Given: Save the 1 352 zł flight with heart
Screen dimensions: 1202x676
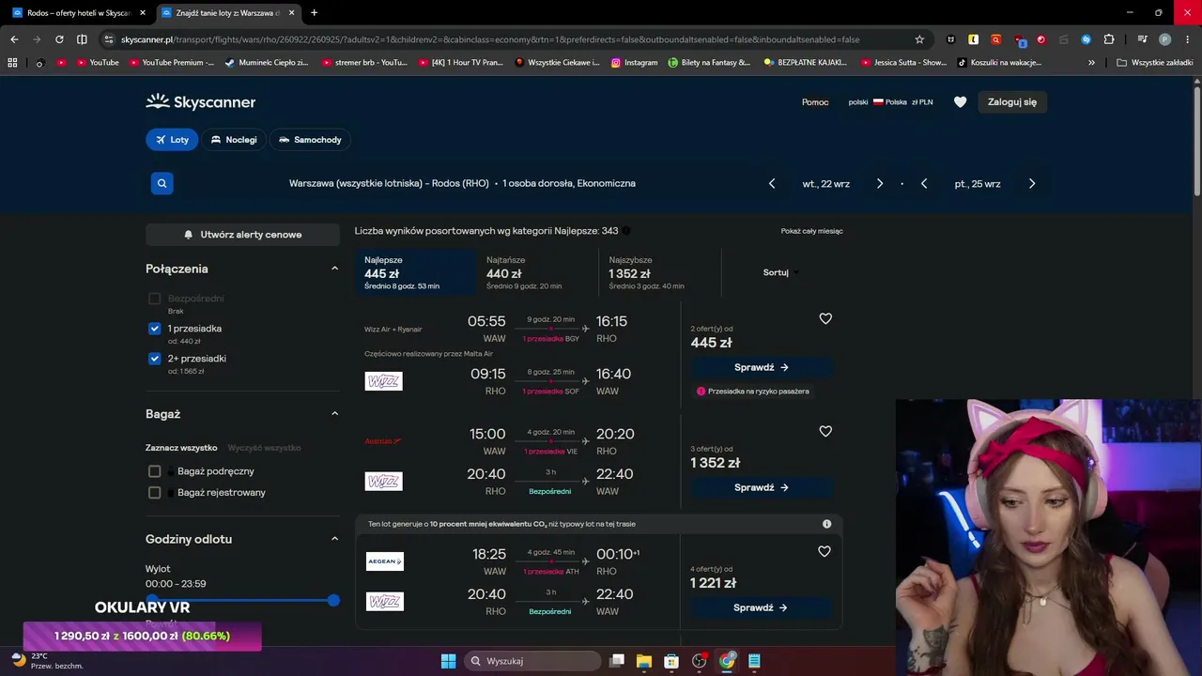Looking at the screenshot, I should point(825,432).
